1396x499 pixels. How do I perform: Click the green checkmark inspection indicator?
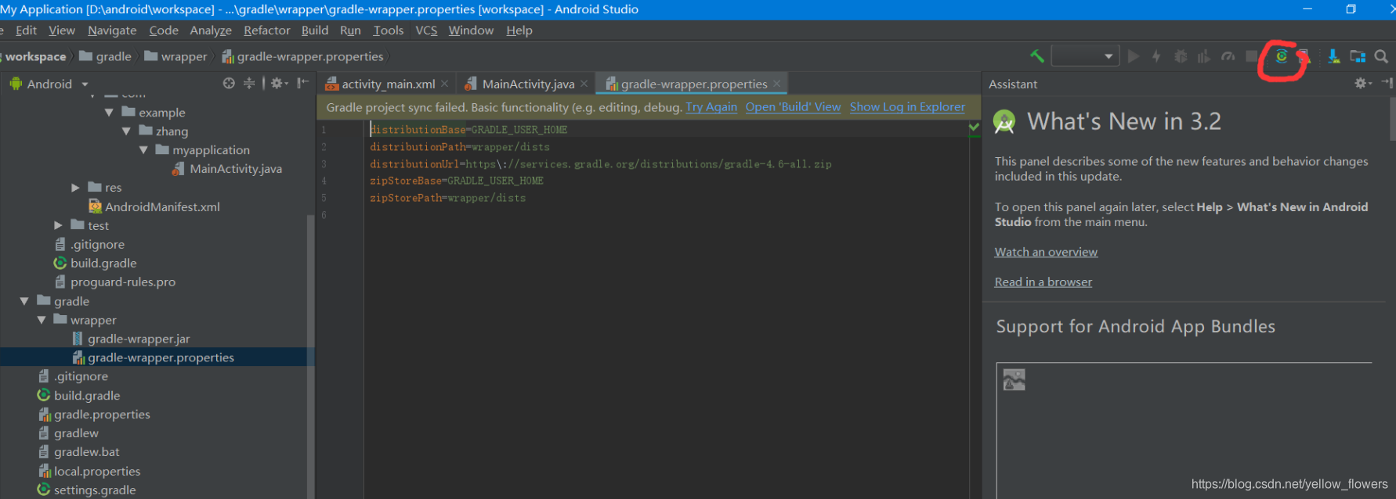click(x=974, y=126)
